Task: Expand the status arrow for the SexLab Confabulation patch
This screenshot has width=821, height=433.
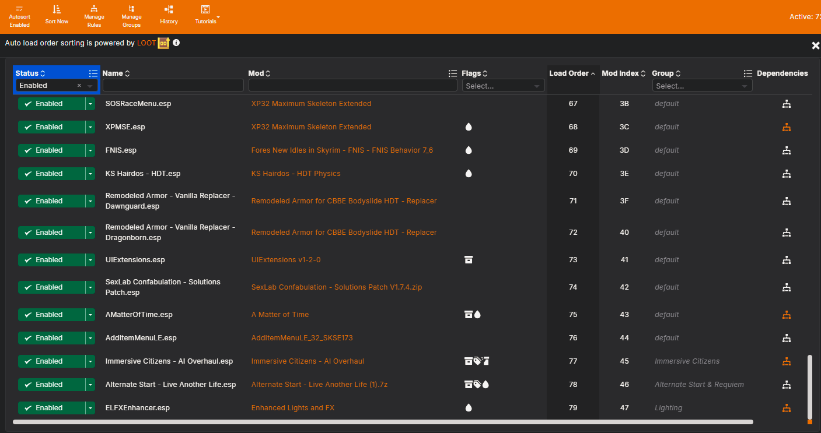Action: [90, 287]
